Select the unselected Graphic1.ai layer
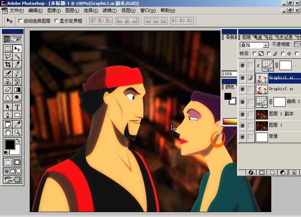Viewport: 301px width, 217px height. tap(278, 89)
